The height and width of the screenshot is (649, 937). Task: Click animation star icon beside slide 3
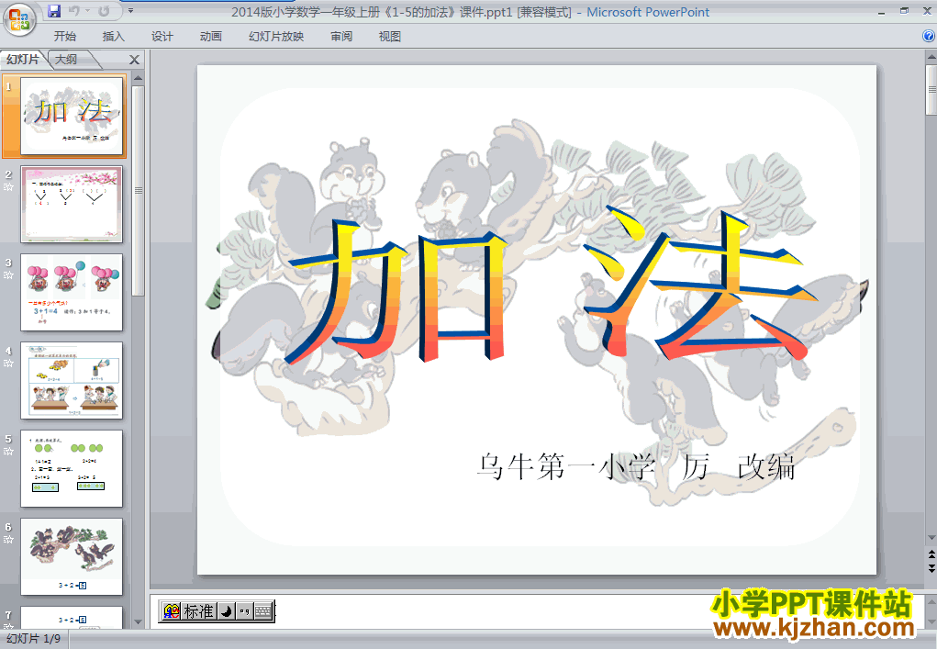8,275
